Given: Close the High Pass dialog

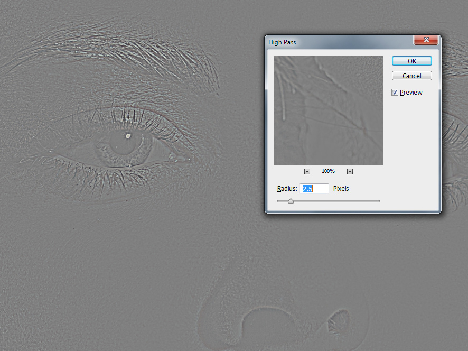Looking at the screenshot, I should pyautogui.click(x=426, y=40).
